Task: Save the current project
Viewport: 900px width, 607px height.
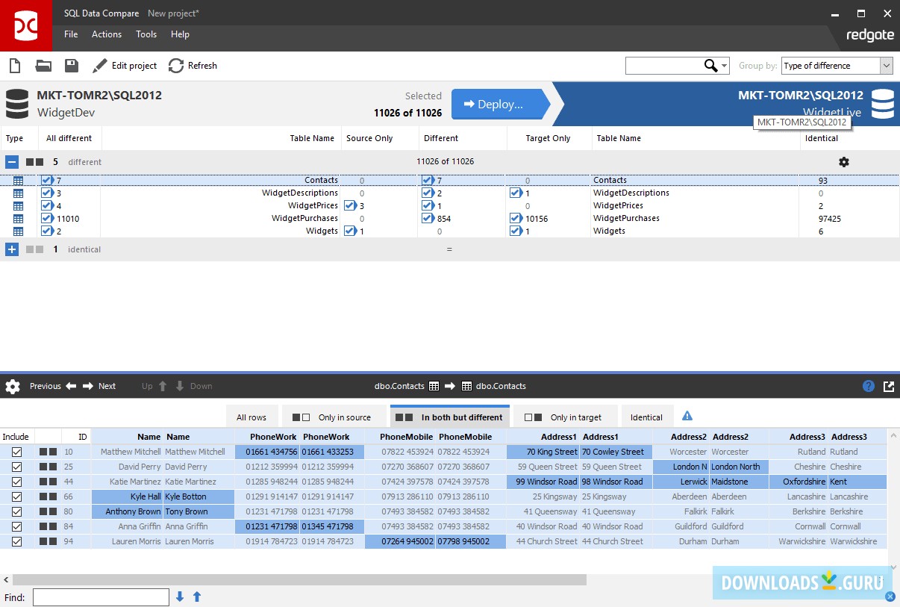Action: 71,66
